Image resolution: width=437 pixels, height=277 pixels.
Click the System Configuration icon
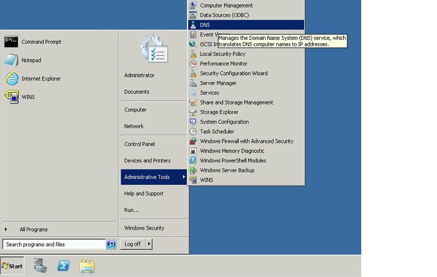coord(193,122)
